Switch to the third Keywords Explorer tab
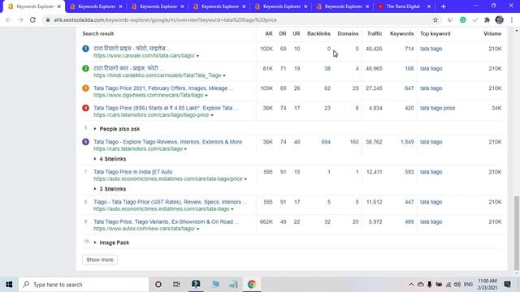Viewport: 520px width, 292px height. [158, 6]
